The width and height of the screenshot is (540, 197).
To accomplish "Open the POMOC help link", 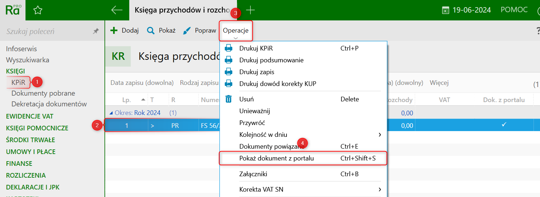I will (514, 10).
